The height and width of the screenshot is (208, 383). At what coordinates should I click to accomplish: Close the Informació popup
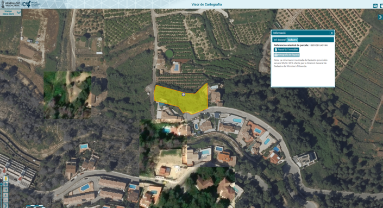(331, 33)
